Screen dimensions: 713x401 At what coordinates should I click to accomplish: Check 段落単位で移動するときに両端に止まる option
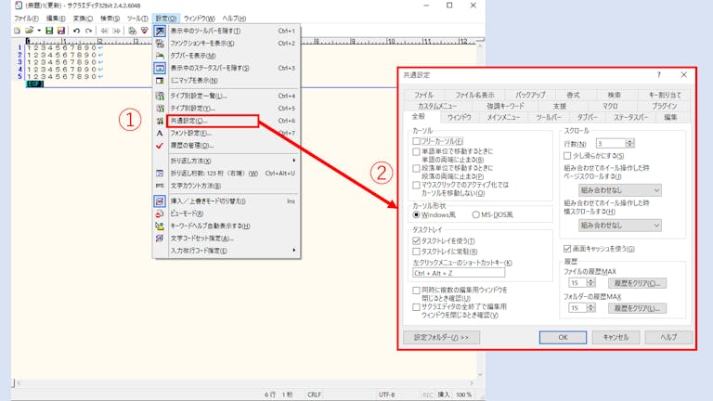click(x=416, y=168)
